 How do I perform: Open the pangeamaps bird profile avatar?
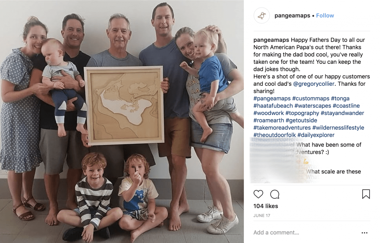(x=262, y=16)
